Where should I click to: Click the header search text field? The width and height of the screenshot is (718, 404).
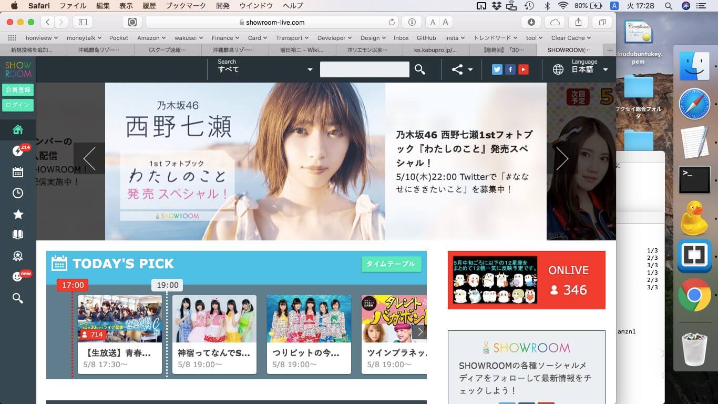click(x=364, y=69)
